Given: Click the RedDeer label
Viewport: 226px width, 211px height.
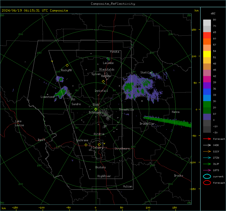Looking at the screenshot, I should [x=106, y=76].
